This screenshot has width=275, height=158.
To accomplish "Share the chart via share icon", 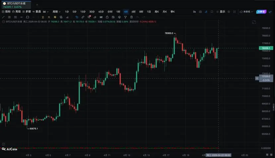I will tap(270, 12).
